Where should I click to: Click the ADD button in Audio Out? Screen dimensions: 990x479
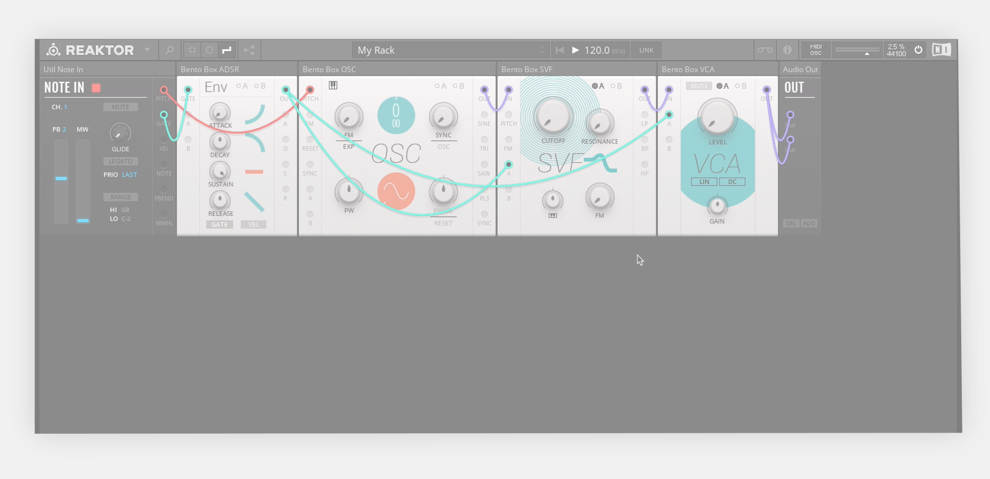click(x=809, y=224)
